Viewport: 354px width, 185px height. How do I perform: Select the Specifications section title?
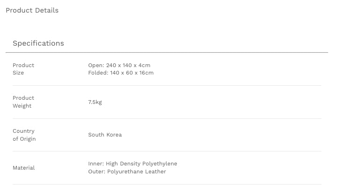(x=38, y=43)
